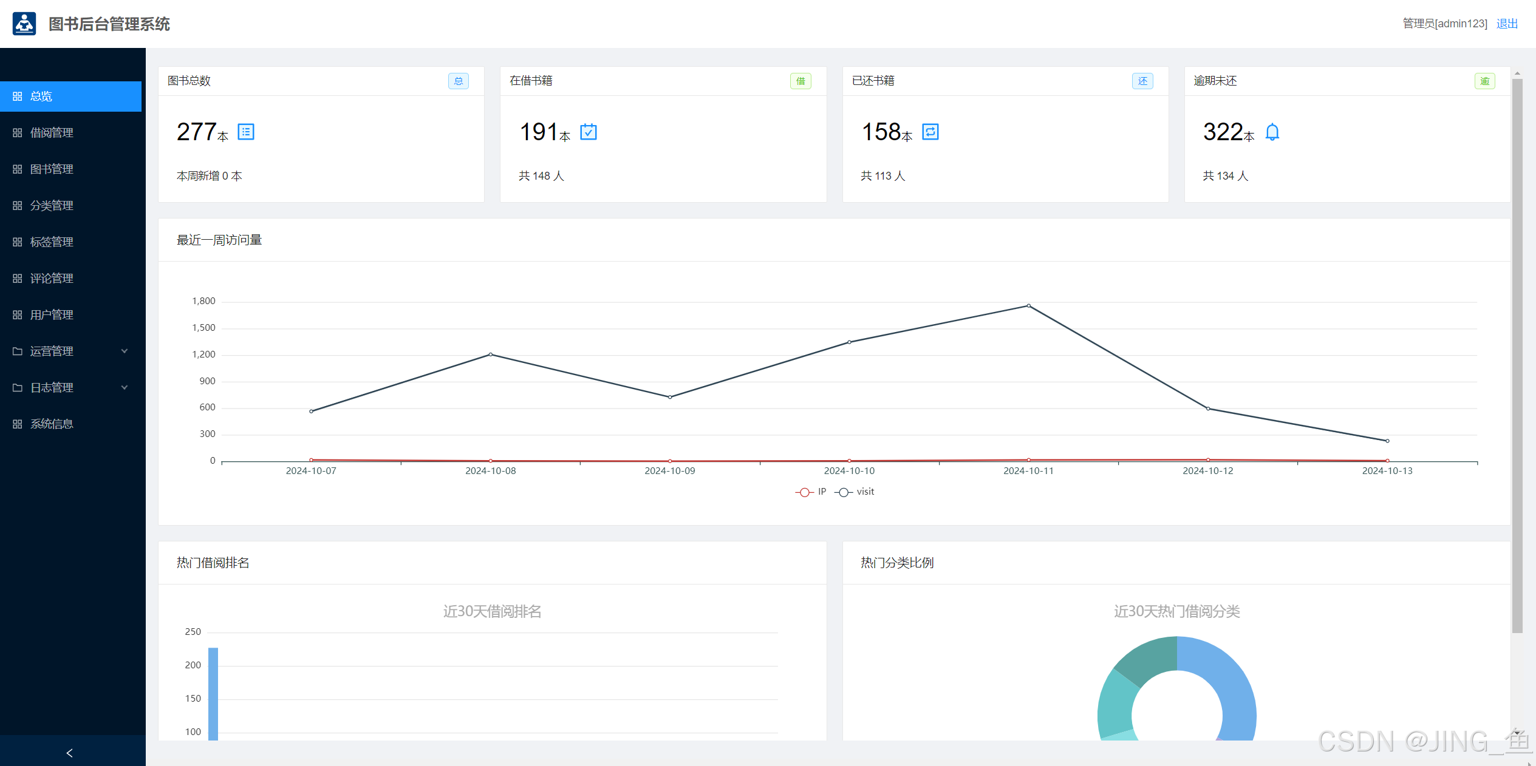
Task: Click the bell icon beside 322 overdue books
Action: (x=1272, y=132)
